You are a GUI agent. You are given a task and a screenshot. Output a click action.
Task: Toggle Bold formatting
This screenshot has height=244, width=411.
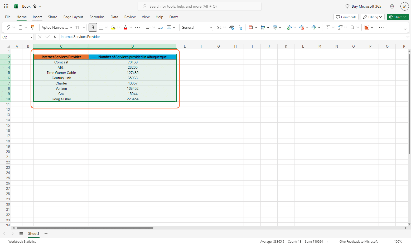pos(93,27)
